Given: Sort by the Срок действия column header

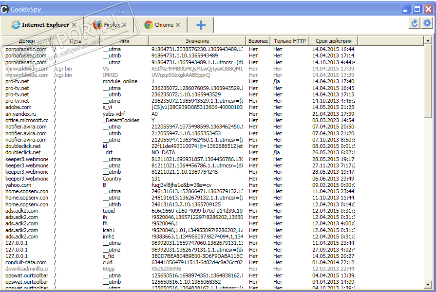Looking at the screenshot, I should click(333, 41).
